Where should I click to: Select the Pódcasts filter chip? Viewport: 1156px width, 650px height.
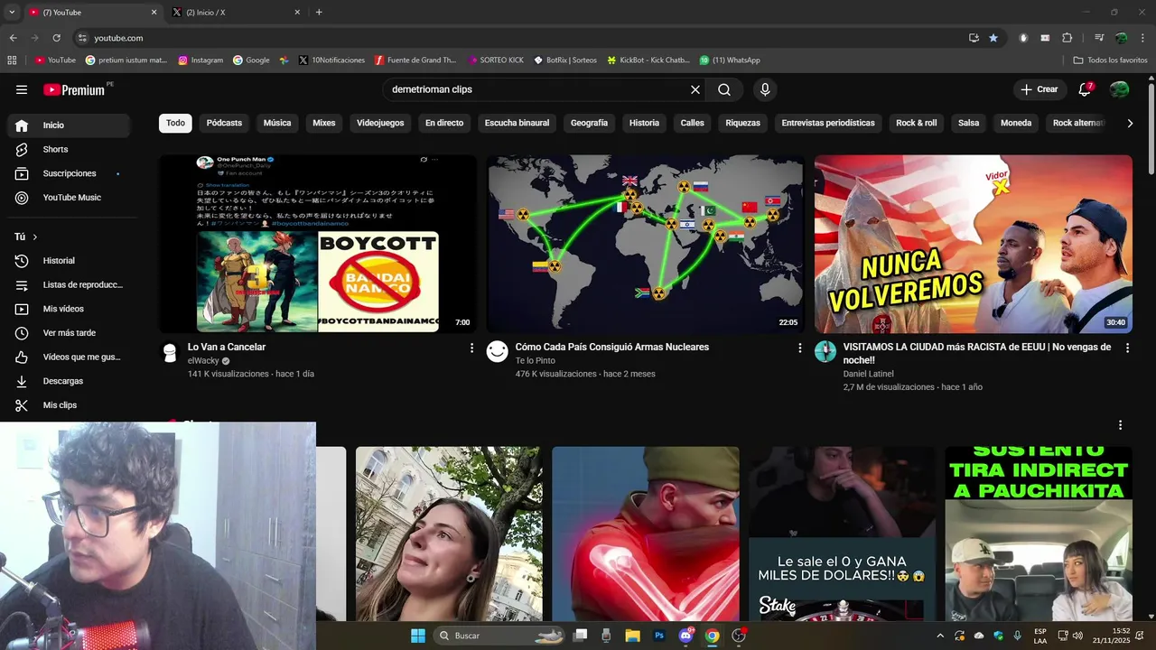(x=224, y=123)
